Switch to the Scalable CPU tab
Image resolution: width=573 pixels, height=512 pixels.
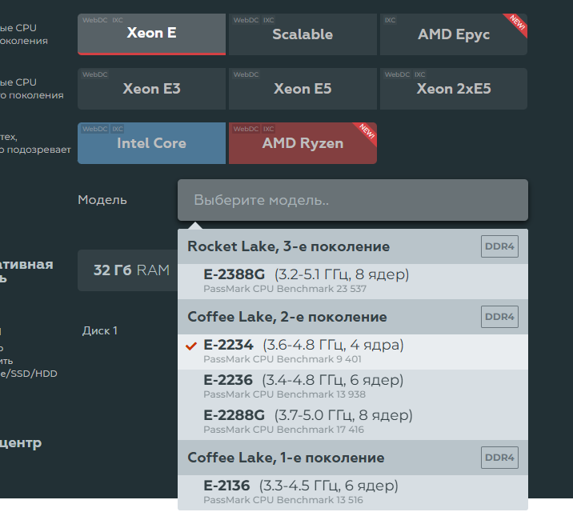tap(303, 34)
